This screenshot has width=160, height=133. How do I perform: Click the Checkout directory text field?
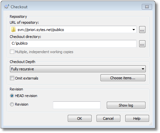point(73,44)
